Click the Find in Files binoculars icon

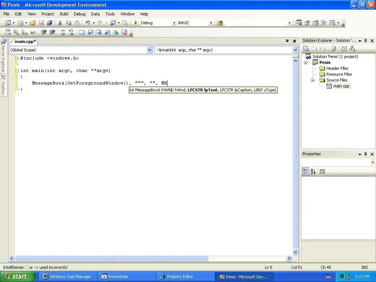click(x=220, y=23)
